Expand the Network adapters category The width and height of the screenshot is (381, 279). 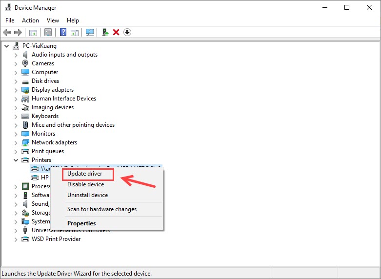(x=16, y=142)
